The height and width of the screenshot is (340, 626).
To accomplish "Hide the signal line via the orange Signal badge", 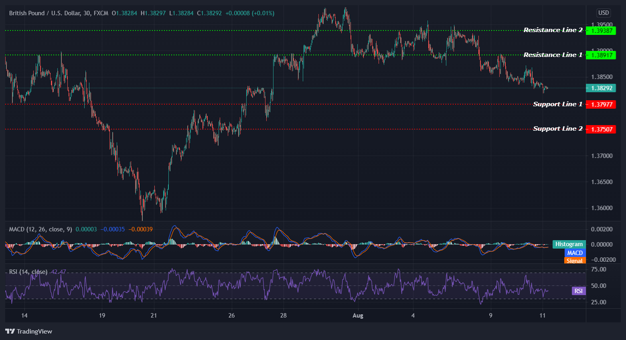I will (x=575, y=261).
